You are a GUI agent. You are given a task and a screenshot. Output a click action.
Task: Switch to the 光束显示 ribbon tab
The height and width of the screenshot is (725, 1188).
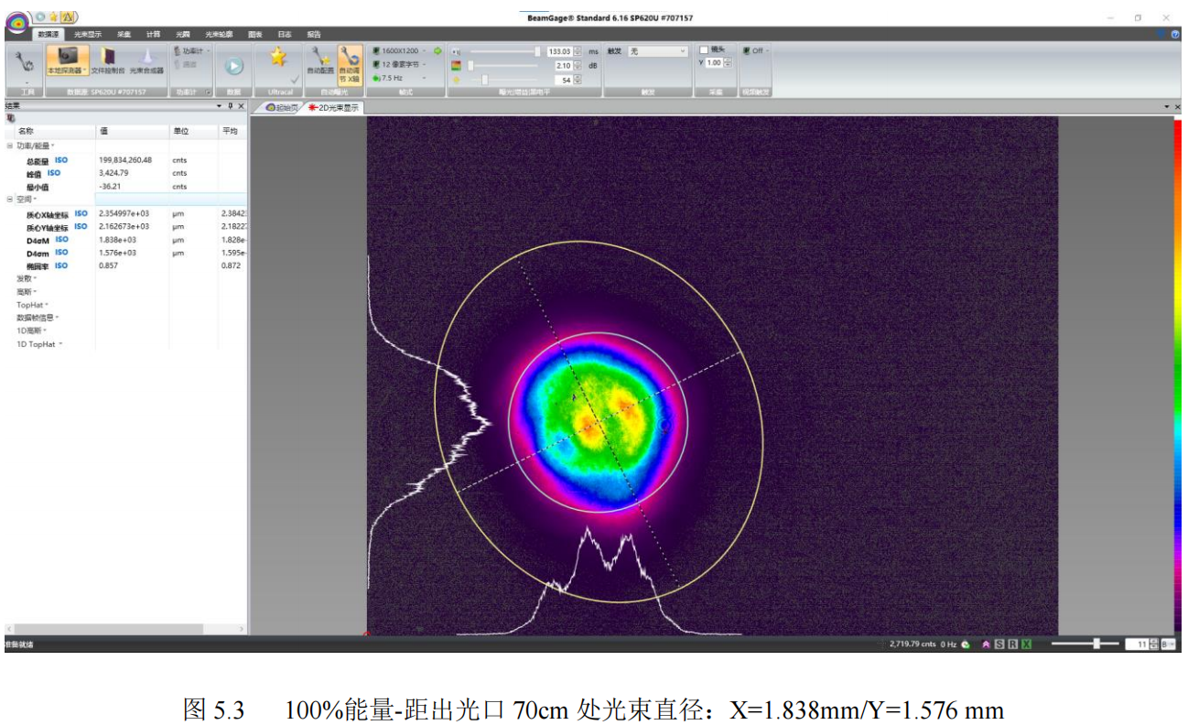pos(88,34)
